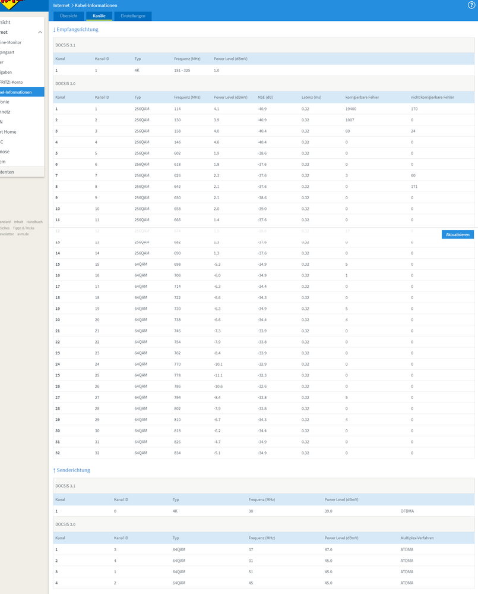Click the korrigierbare Fehler column header

coord(362,98)
